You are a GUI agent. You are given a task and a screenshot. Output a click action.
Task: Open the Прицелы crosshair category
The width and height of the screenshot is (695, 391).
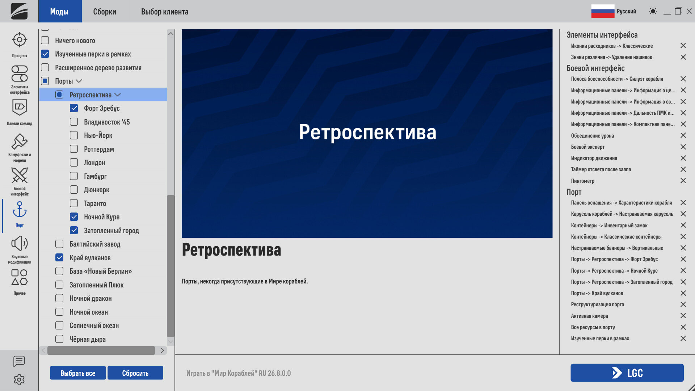click(x=20, y=45)
